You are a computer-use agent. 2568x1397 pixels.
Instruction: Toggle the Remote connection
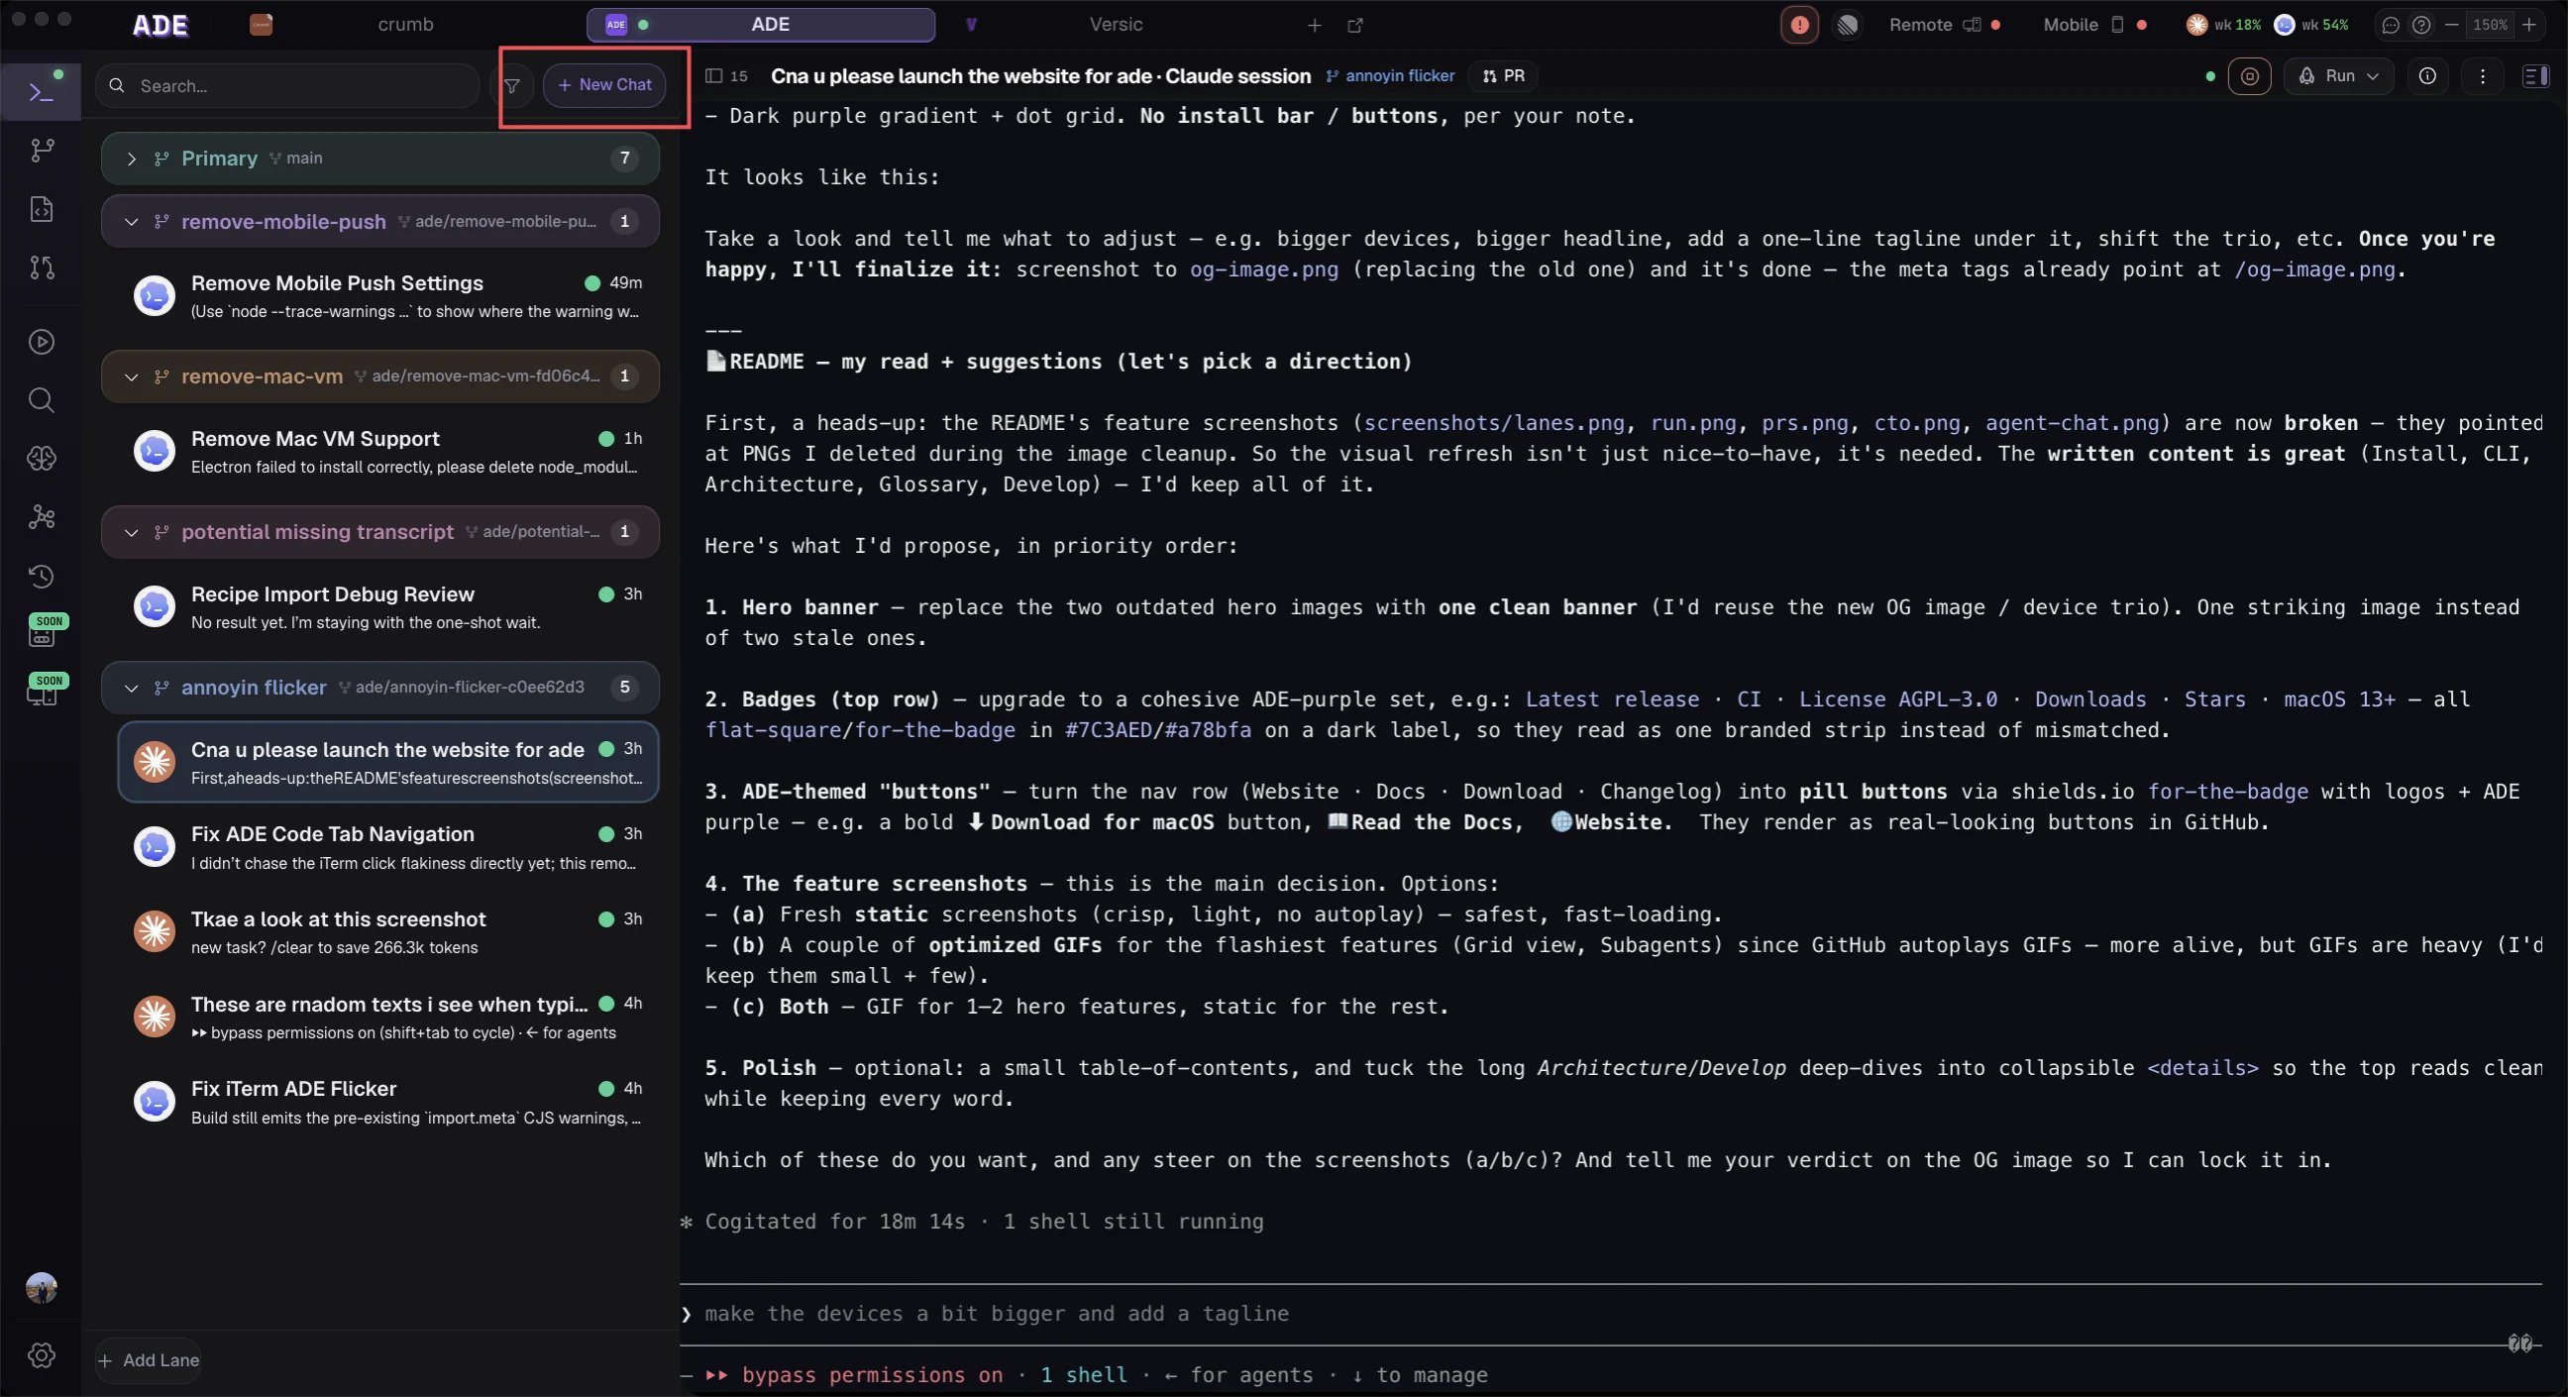1944,25
